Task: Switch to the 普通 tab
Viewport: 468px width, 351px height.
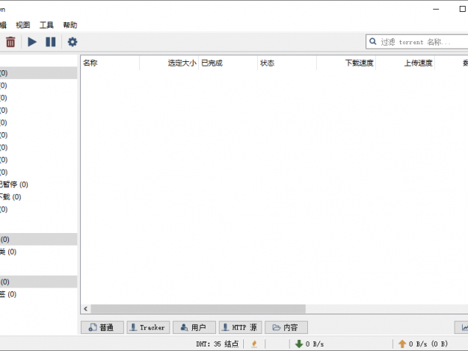Action: [102, 327]
